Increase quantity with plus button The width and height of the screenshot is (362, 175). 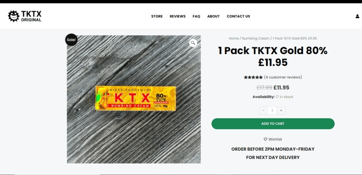point(281,111)
